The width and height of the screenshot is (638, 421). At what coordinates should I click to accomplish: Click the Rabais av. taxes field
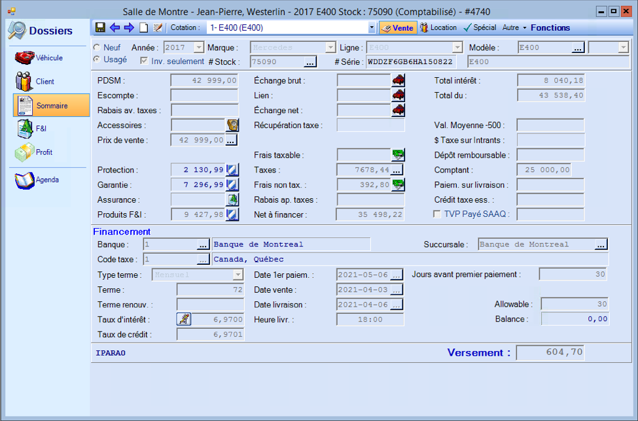click(x=204, y=110)
